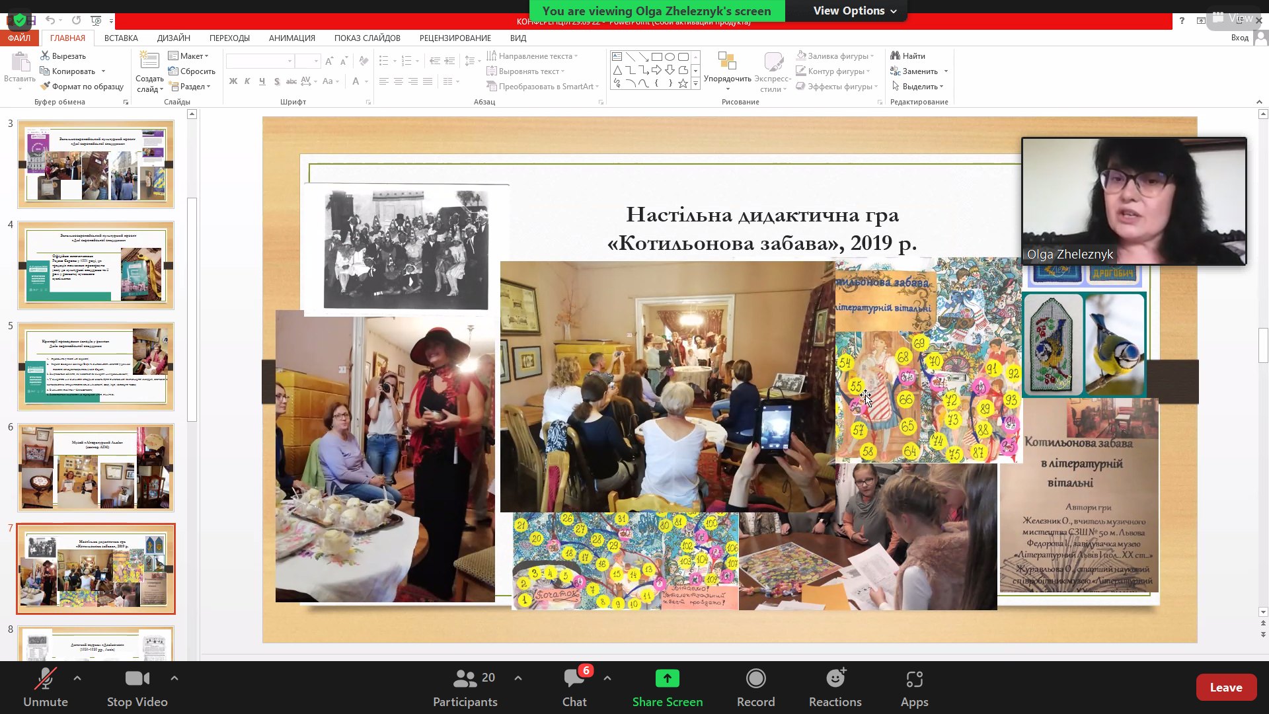Click the red Leave button

coord(1225,688)
